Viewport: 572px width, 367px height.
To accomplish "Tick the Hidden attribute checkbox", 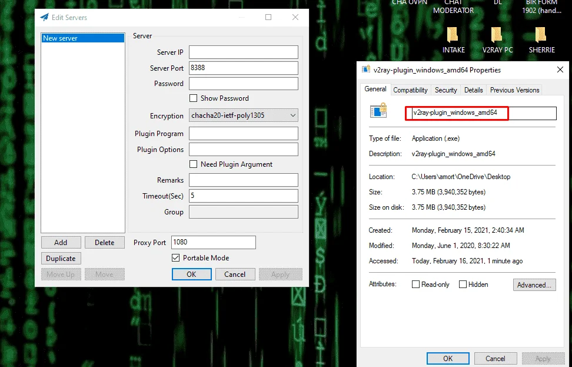I will tap(463, 284).
